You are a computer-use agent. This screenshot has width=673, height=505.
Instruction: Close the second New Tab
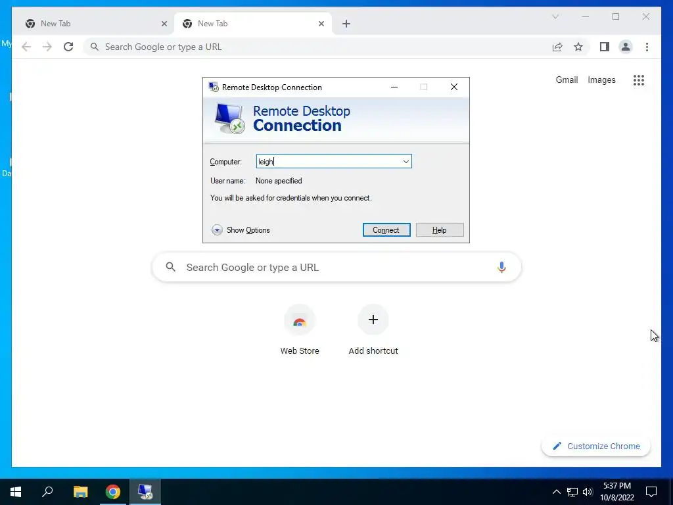(321, 24)
